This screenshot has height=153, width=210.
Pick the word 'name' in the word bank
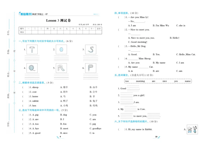tap(188, 81)
